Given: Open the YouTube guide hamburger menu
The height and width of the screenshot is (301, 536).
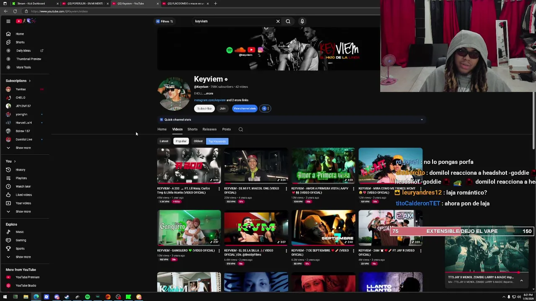Looking at the screenshot, I should click(x=8, y=21).
